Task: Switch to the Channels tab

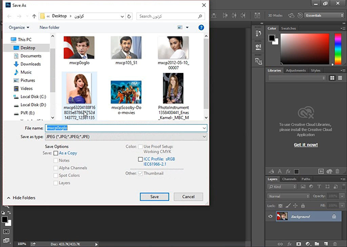Action: [289, 179]
